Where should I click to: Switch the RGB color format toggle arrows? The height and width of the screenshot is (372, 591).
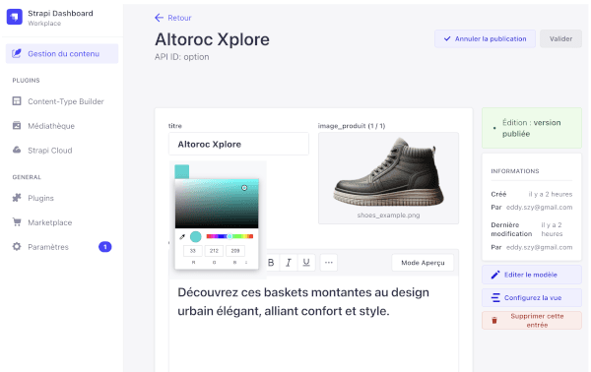(x=246, y=263)
